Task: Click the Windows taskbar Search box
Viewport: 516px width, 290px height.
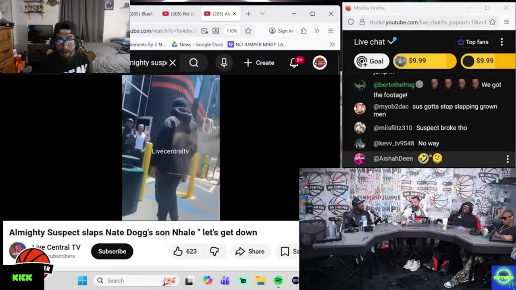Action: point(137,281)
